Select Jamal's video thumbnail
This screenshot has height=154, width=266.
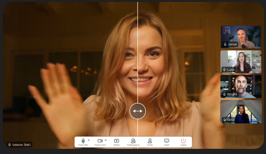point(241,36)
